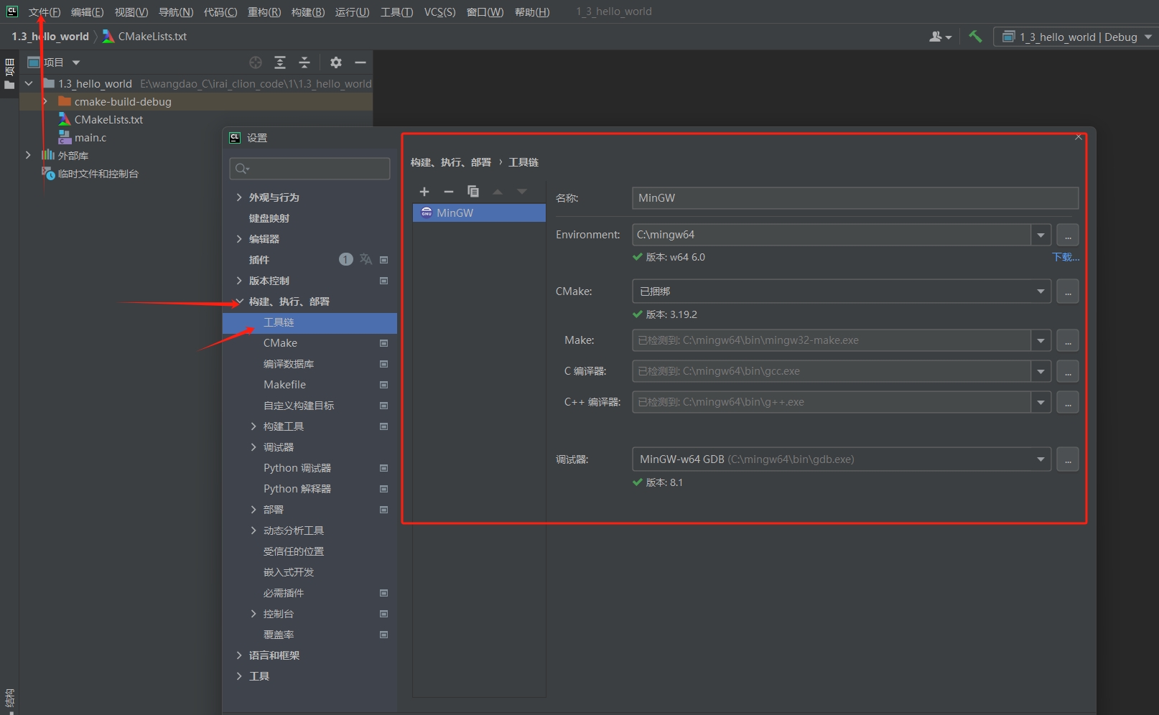
Task: Remove the selected toolchain with minus icon
Action: click(449, 192)
